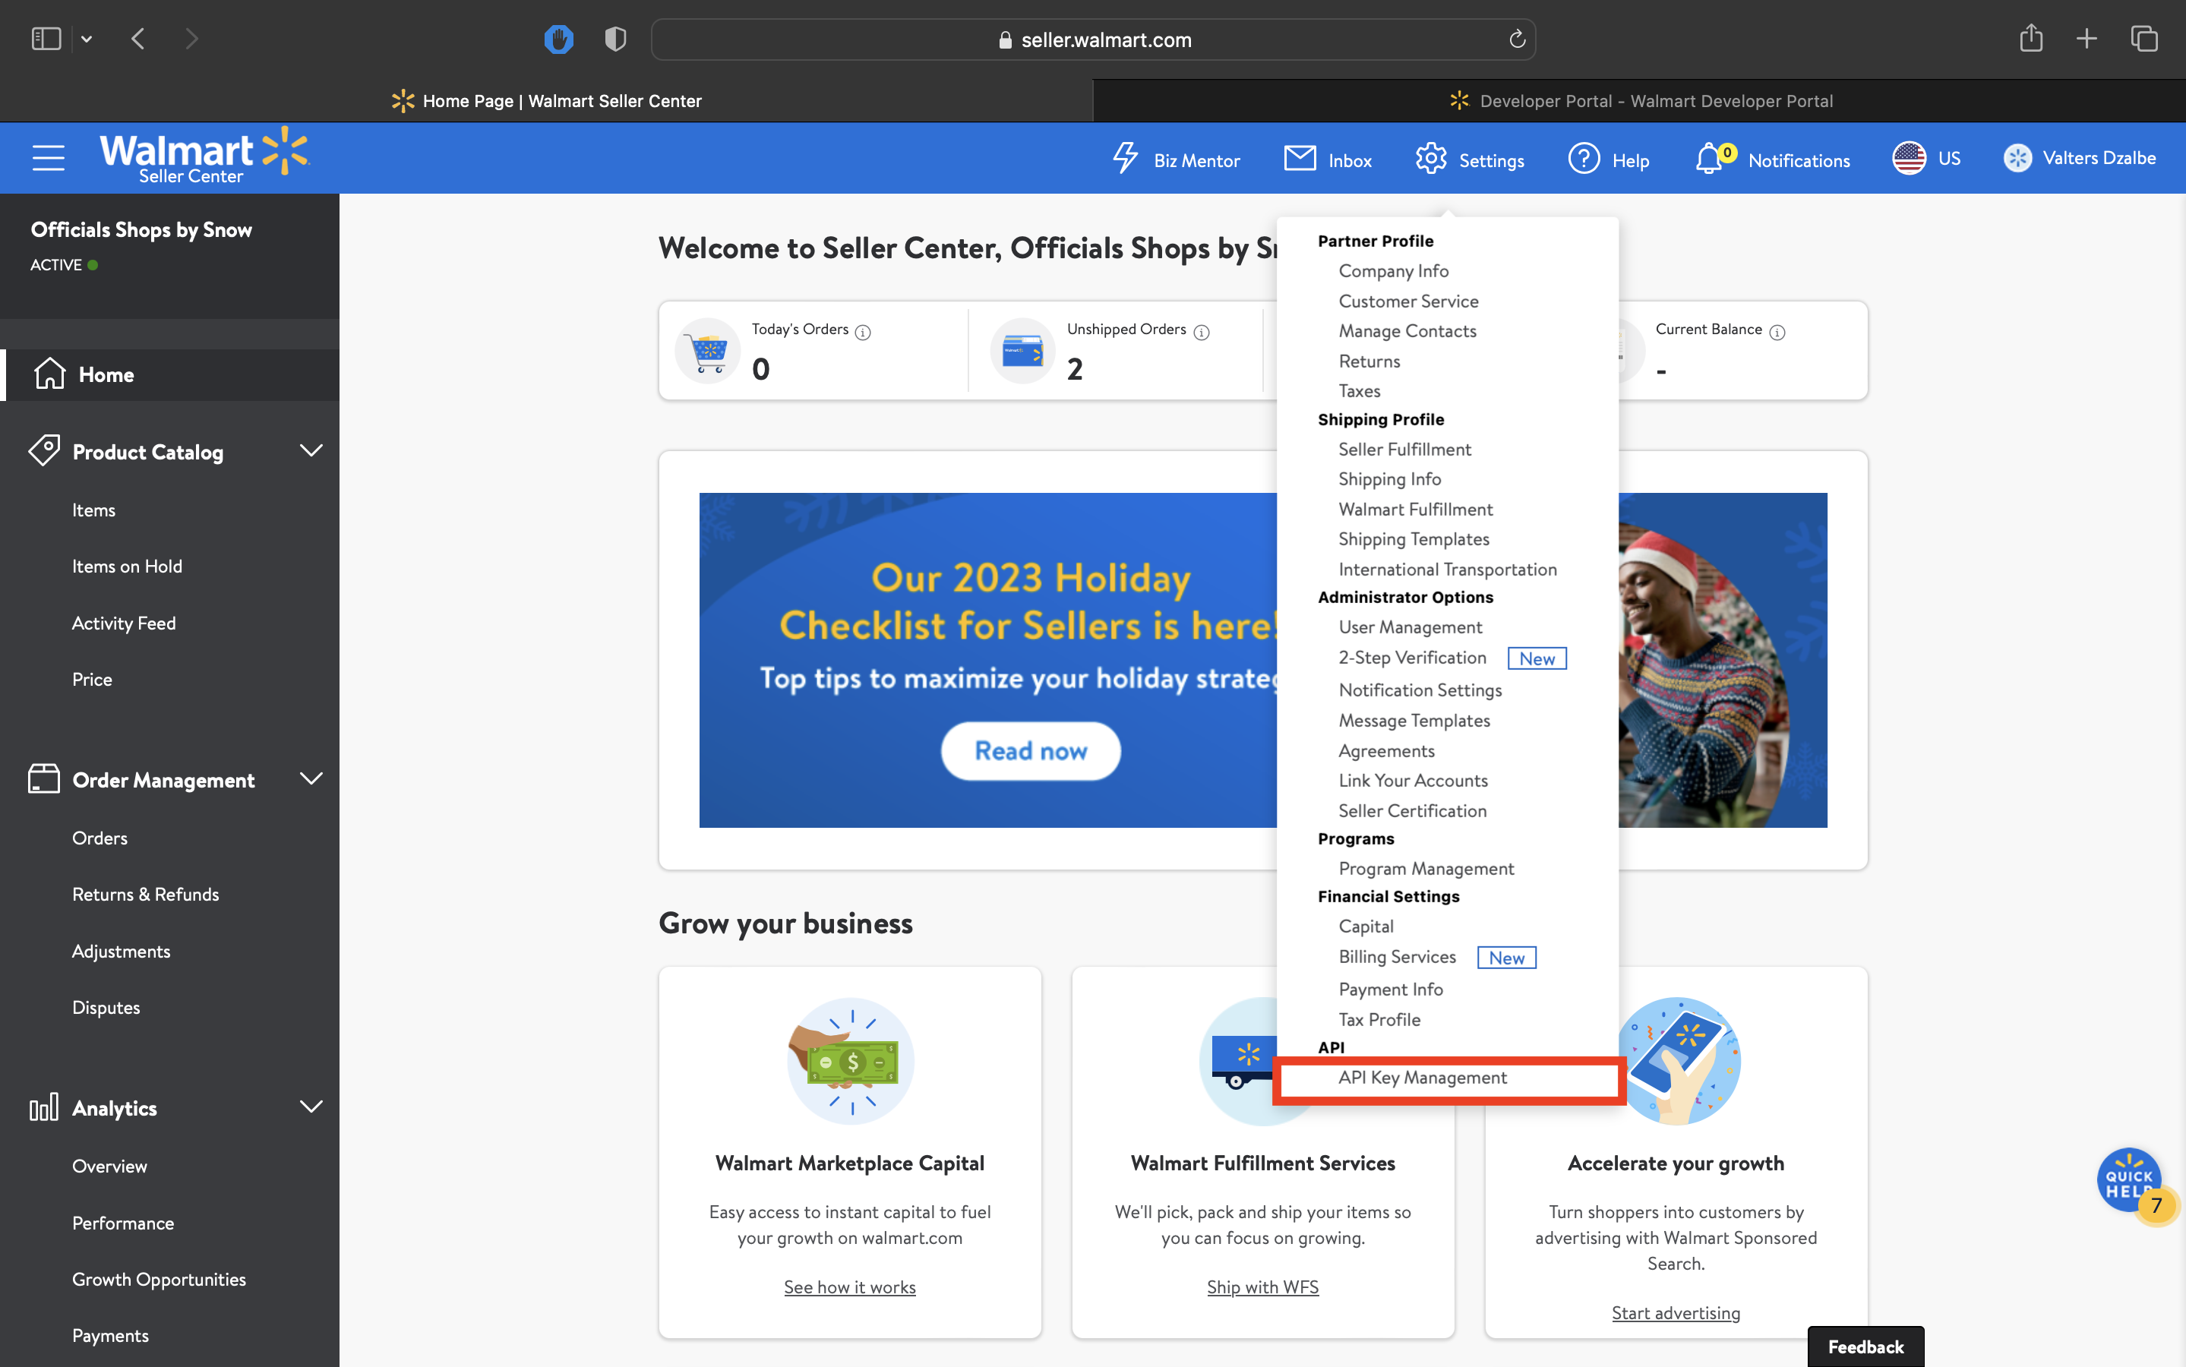Open Returns & Refunds in sidebar
The width and height of the screenshot is (2186, 1367).
point(146,894)
